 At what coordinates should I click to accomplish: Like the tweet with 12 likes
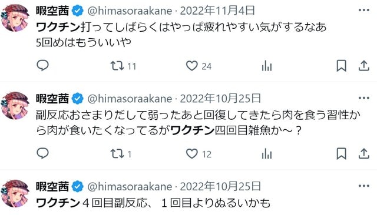192,154
